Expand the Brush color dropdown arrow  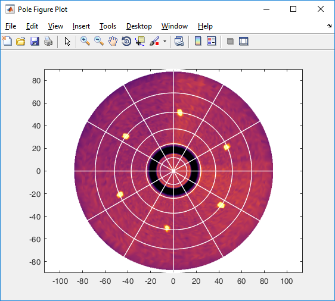(x=165, y=41)
